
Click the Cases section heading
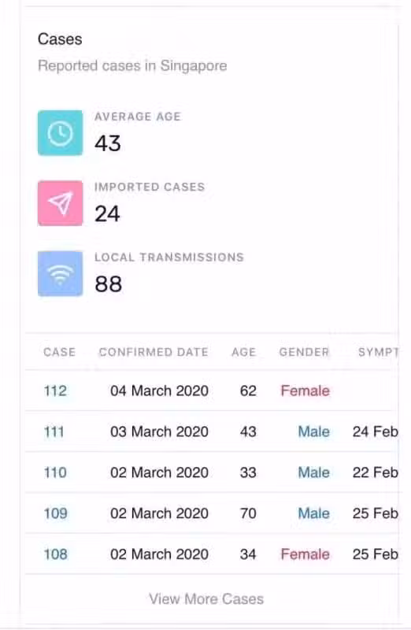coord(60,39)
